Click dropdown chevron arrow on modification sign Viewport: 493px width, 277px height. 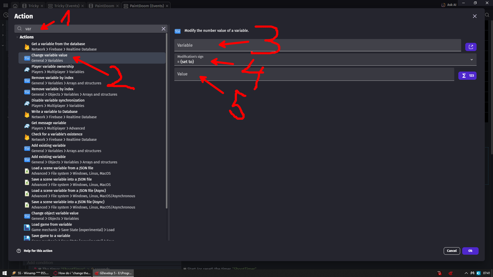tap(471, 60)
